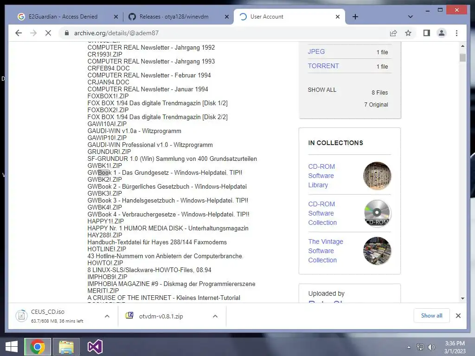Open the volume tray icon
This screenshot has width=475, height=356.
[431, 347]
